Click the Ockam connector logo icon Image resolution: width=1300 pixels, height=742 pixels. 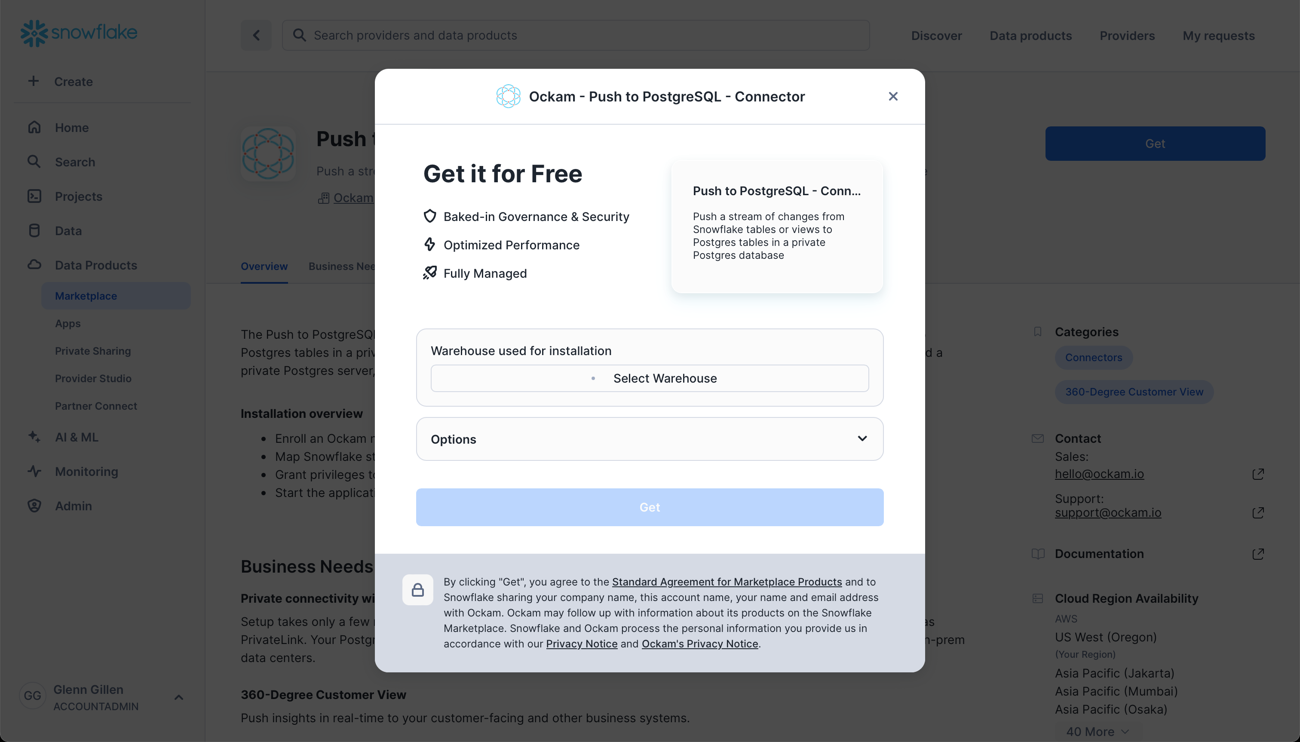(x=508, y=96)
